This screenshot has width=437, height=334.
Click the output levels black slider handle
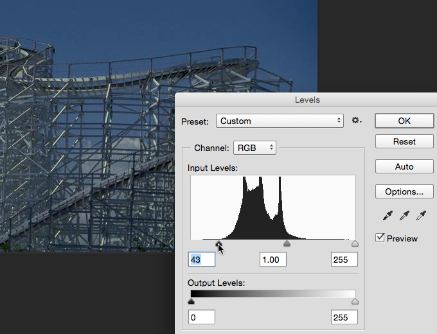point(191,301)
